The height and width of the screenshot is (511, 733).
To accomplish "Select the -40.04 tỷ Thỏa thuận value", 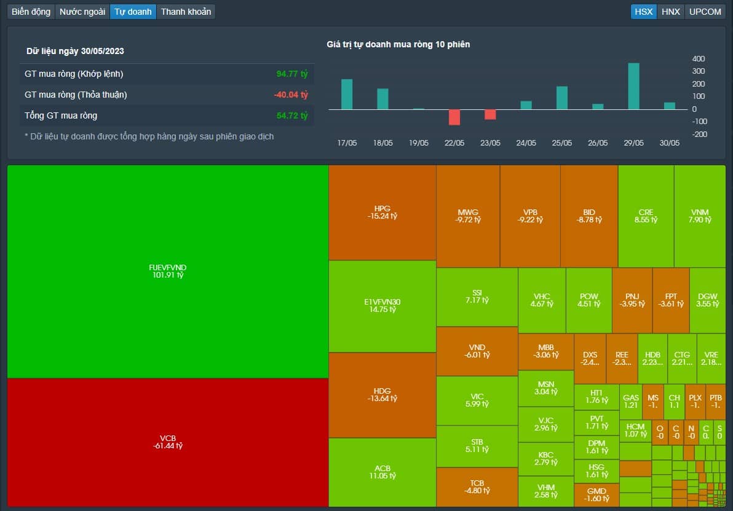I will point(291,95).
